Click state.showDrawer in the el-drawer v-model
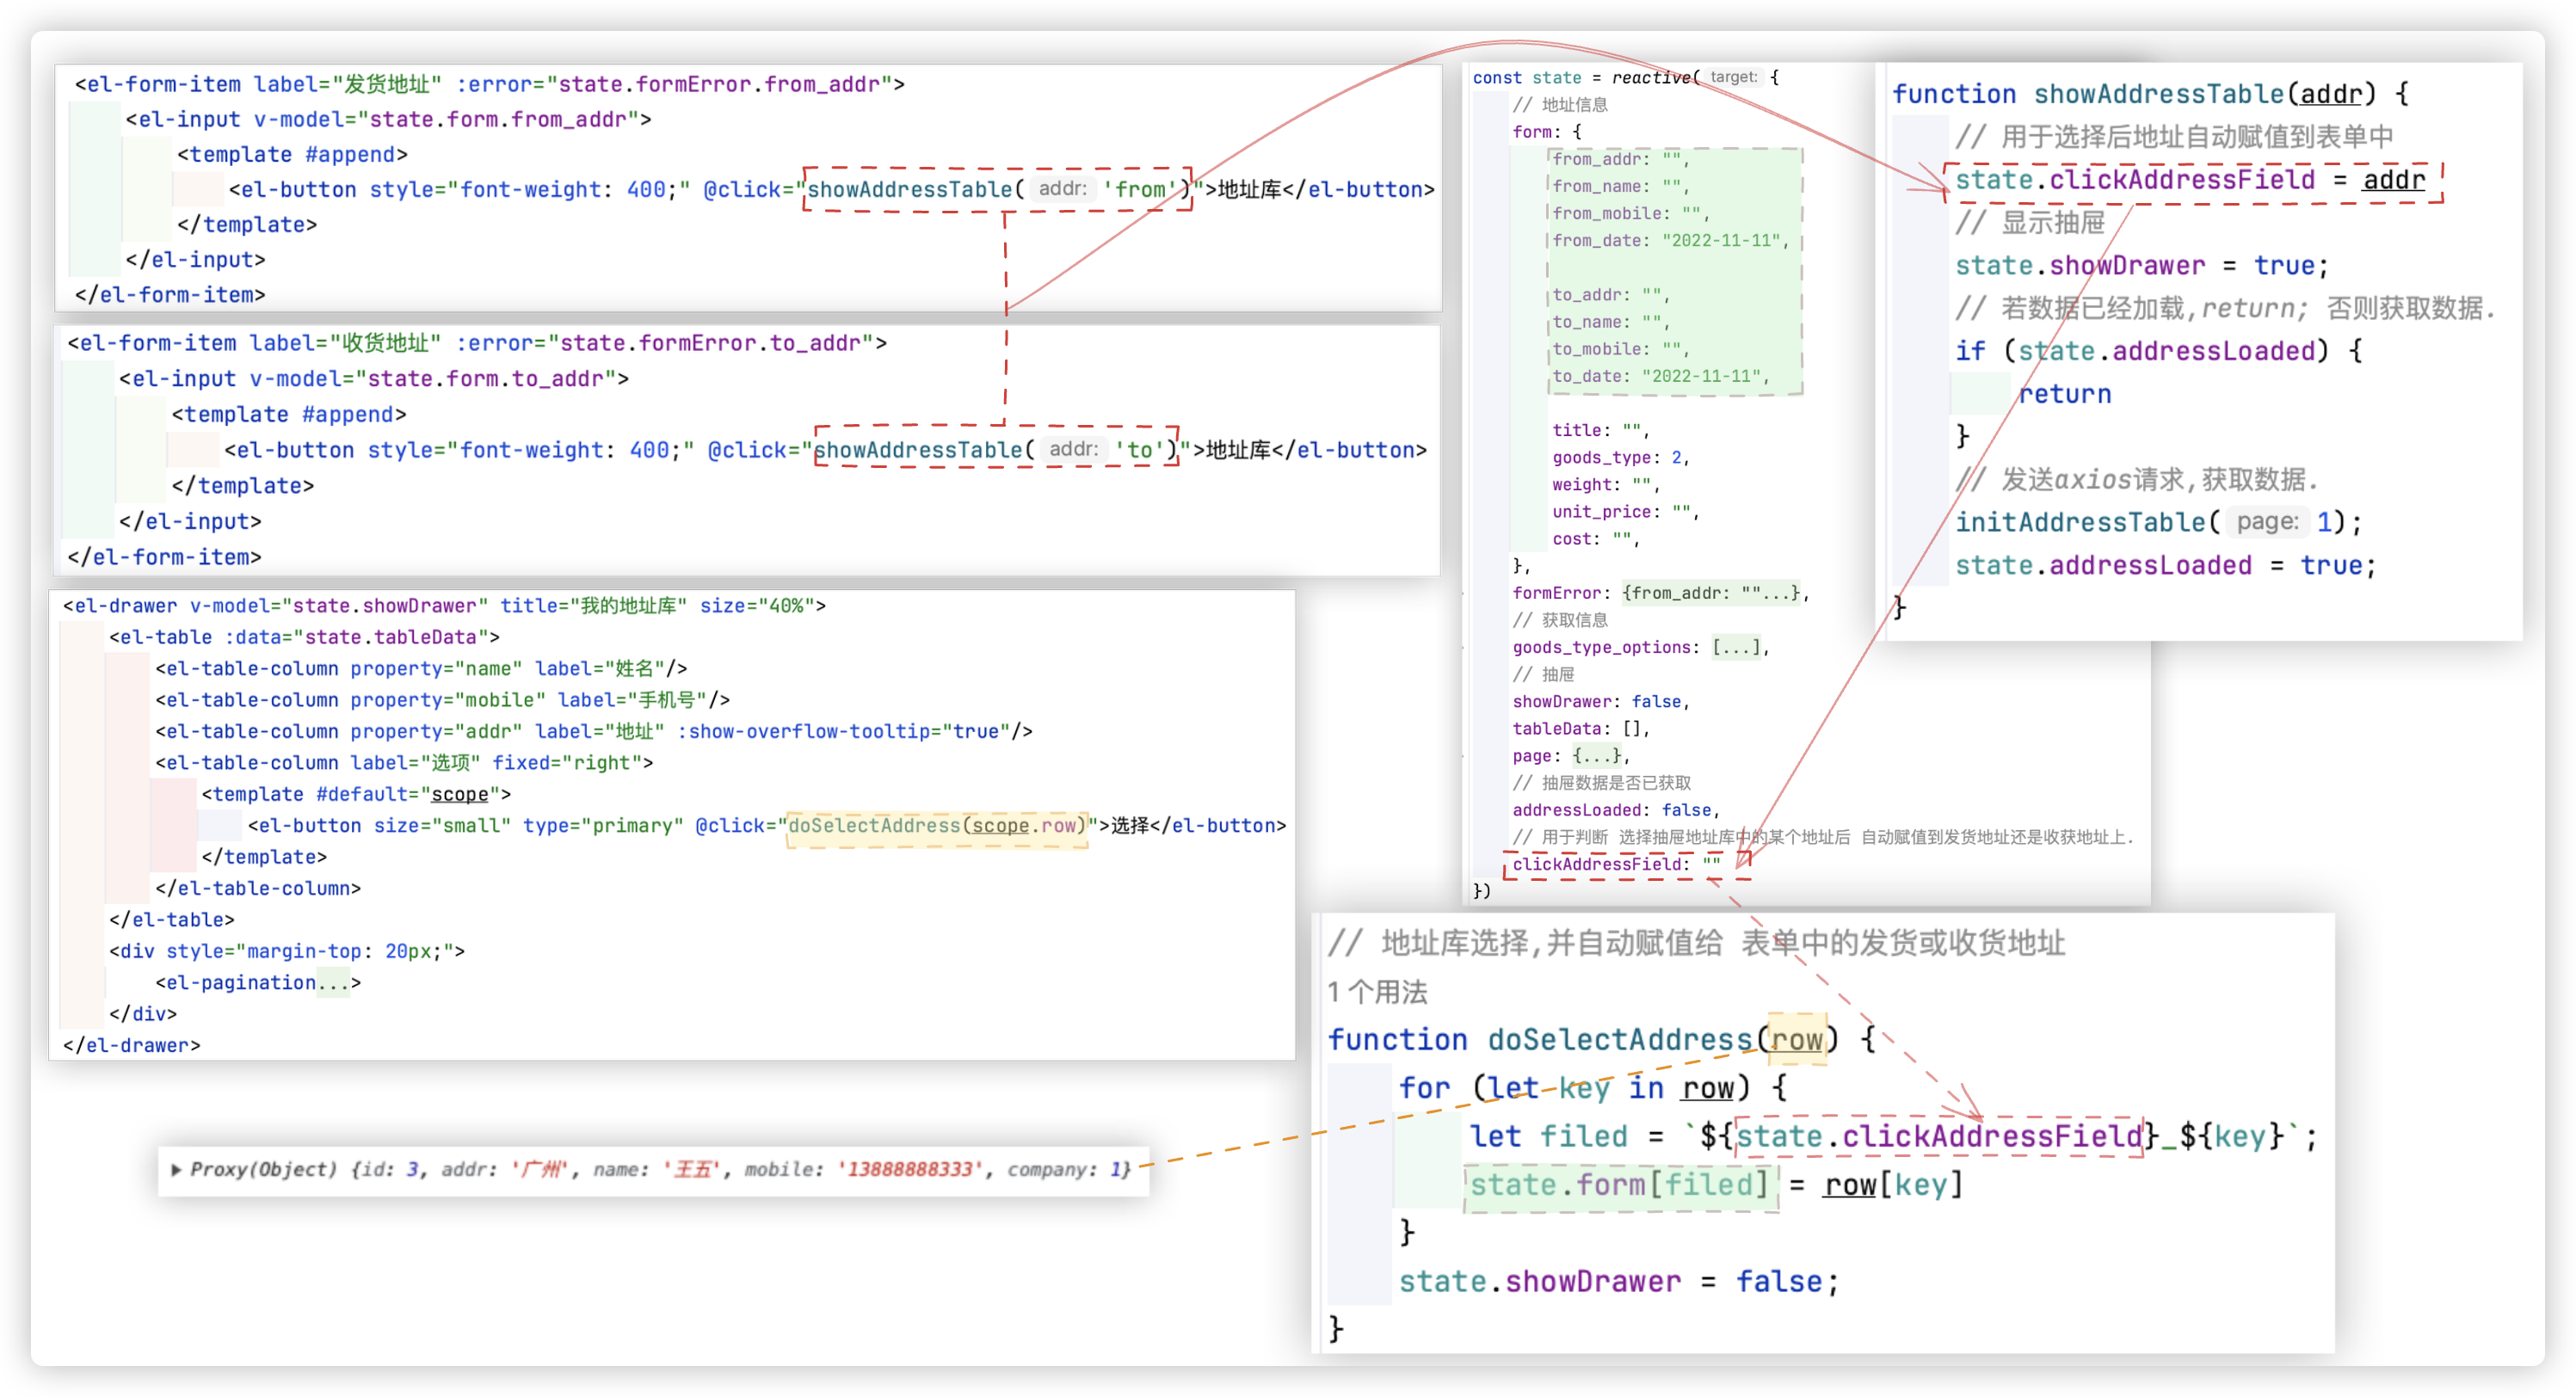The image size is (2576, 1397). point(384,606)
